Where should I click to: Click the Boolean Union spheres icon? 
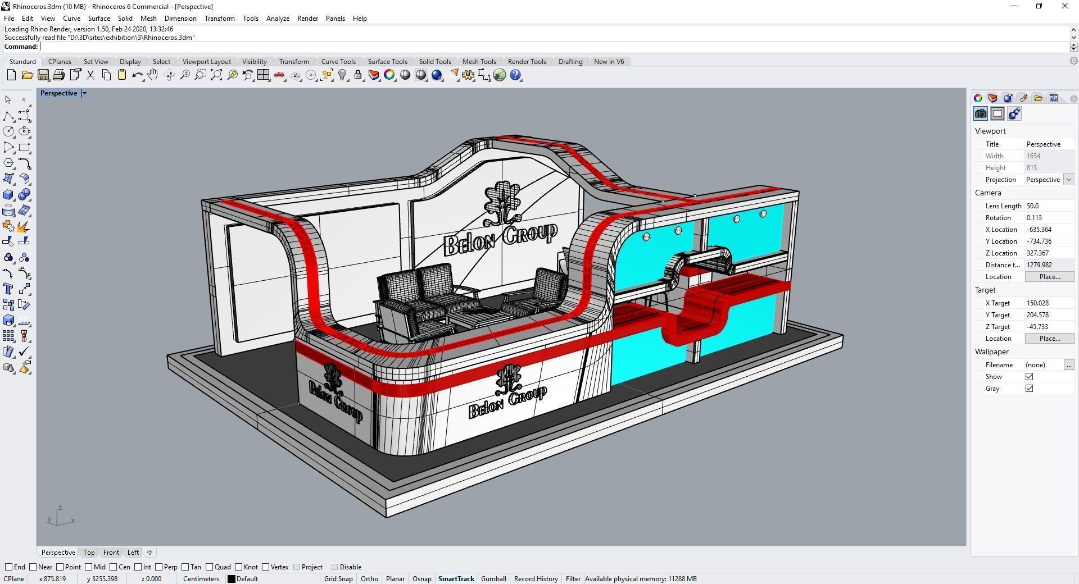[24, 195]
